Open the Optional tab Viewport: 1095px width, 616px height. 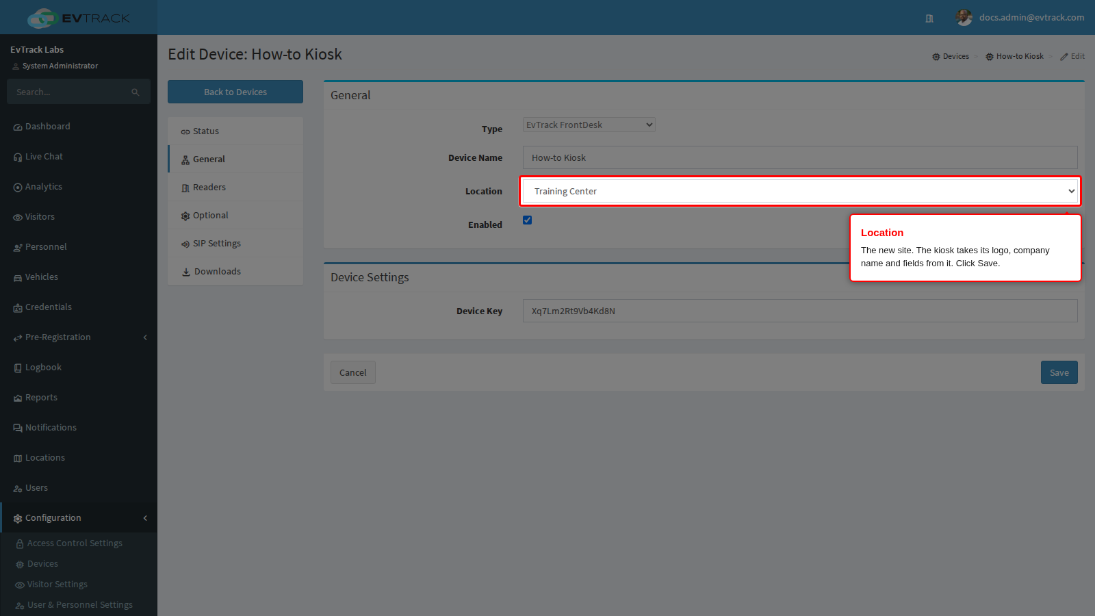click(x=235, y=216)
